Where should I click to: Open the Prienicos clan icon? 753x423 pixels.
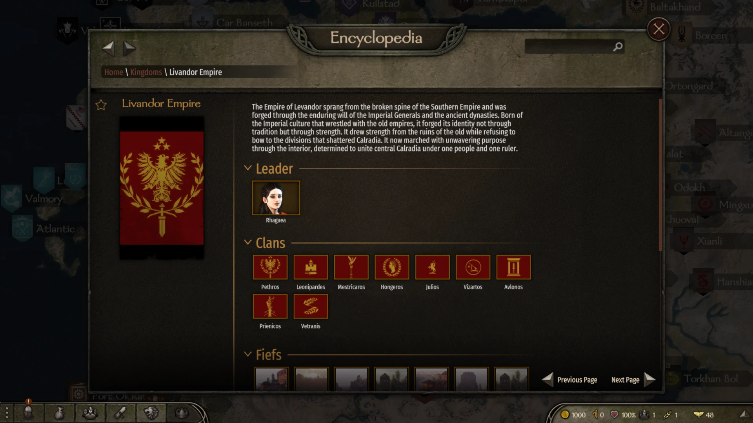tap(270, 306)
